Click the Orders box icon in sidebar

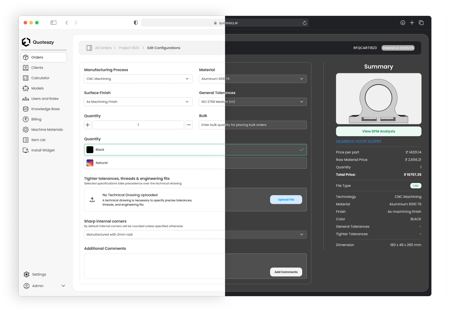coord(26,57)
